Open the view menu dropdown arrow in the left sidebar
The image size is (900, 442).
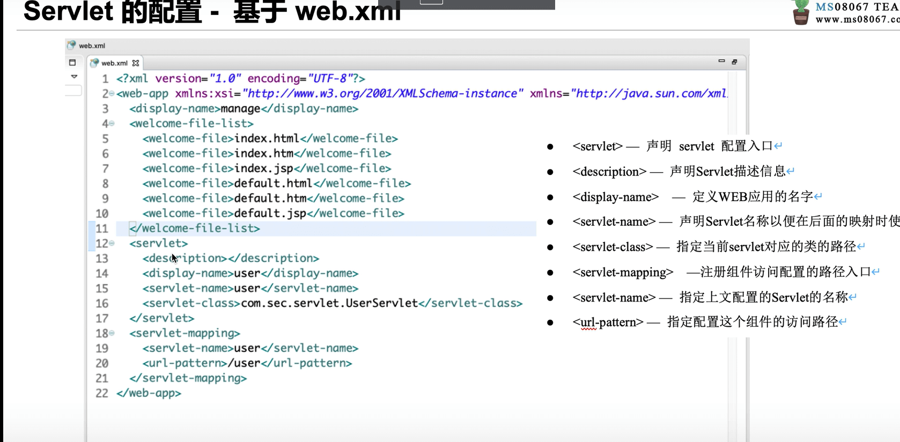pyautogui.click(x=74, y=77)
